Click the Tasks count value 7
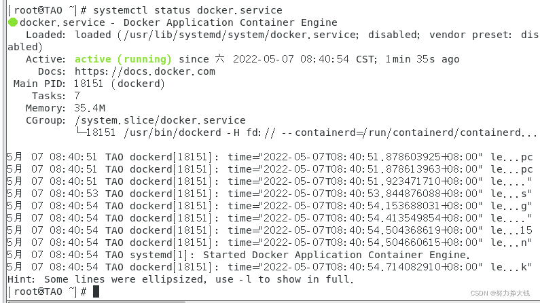Viewport: 540px width, 303px height. (x=77, y=96)
